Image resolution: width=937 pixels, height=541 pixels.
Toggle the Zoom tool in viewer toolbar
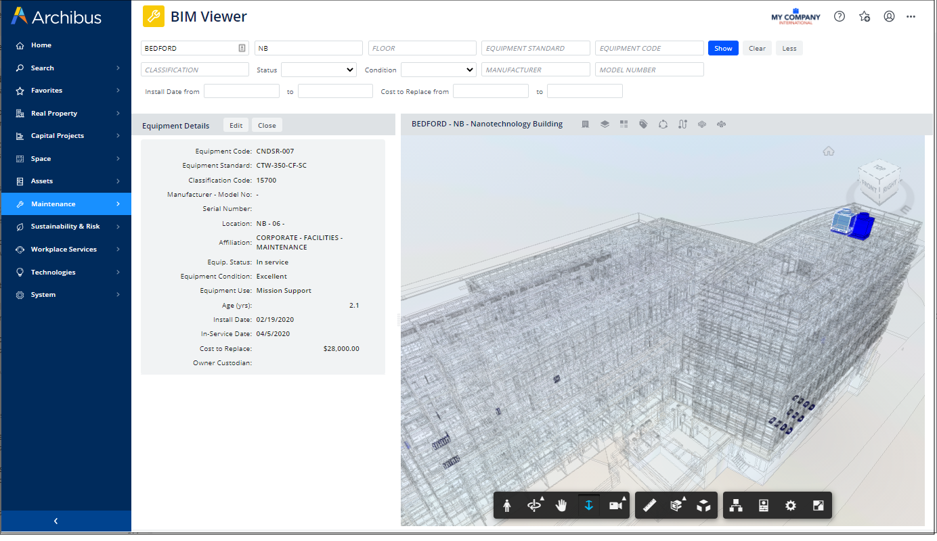[x=588, y=506]
